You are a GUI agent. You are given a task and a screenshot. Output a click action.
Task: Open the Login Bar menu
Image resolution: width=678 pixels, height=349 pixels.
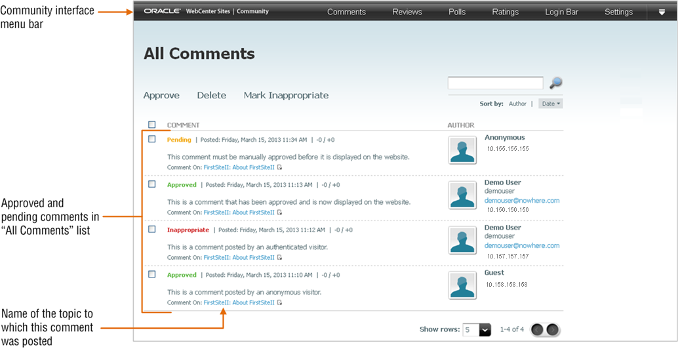click(561, 12)
